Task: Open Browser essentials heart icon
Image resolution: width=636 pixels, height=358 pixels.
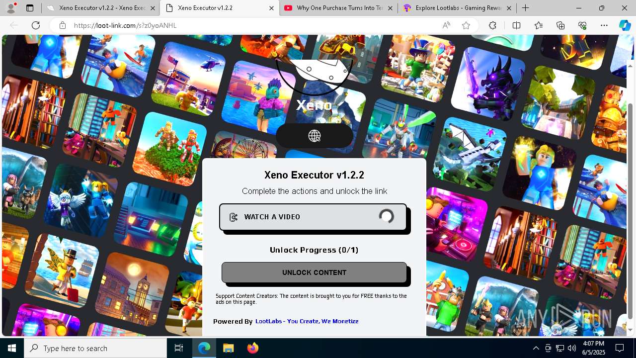Action: tap(582, 25)
